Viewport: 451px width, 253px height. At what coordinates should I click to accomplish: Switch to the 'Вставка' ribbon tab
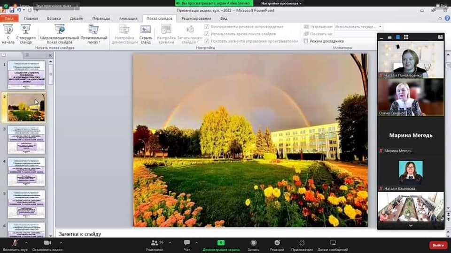(x=54, y=19)
